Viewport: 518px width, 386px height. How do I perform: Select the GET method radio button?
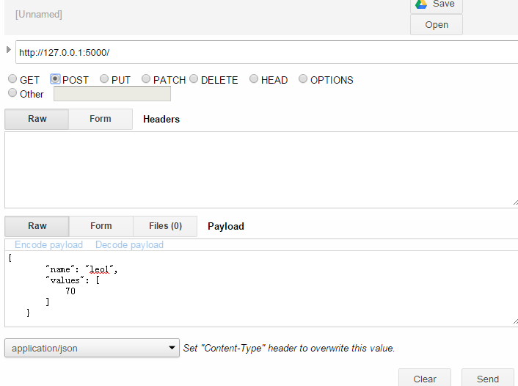tap(12, 79)
